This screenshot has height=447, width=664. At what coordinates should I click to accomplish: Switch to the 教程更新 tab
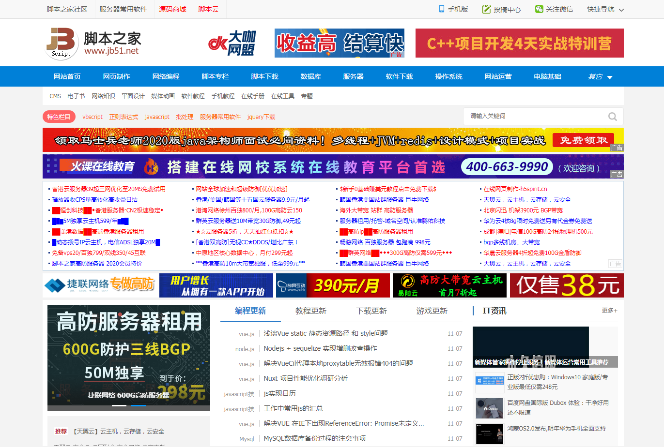(x=310, y=311)
